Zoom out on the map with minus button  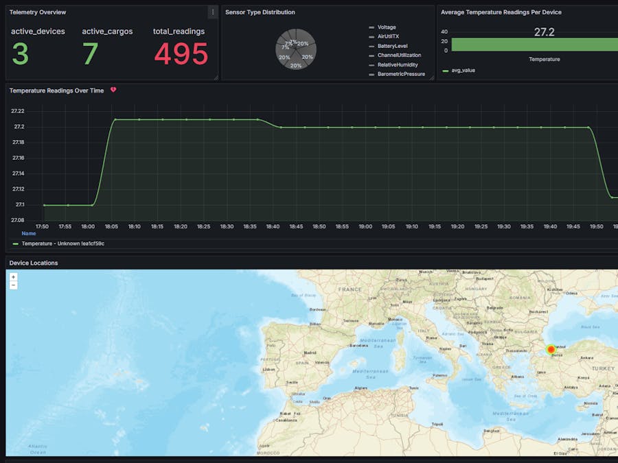pos(13,285)
